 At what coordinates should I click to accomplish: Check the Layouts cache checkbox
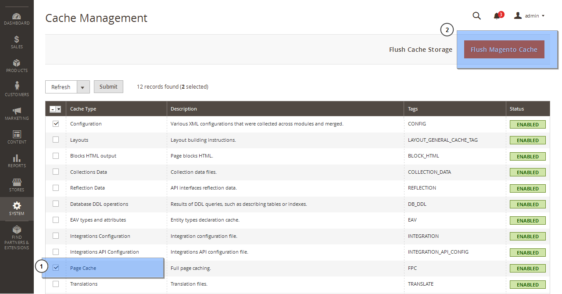(56, 140)
